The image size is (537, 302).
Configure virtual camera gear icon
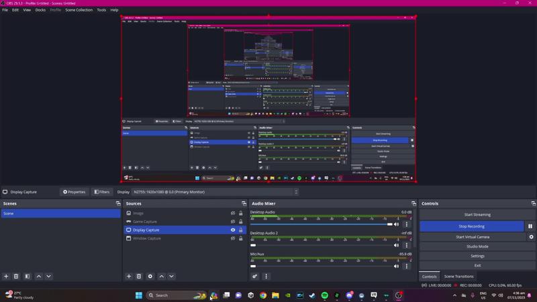tap(531, 237)
